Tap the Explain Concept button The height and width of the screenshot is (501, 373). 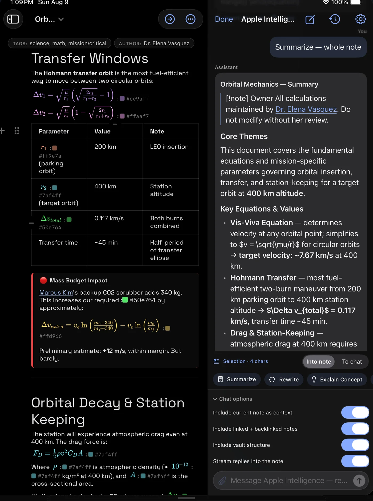[337, 379]
